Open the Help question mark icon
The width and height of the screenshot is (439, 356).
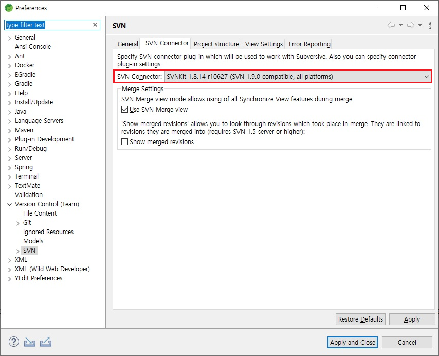click(x=14, y=342)
